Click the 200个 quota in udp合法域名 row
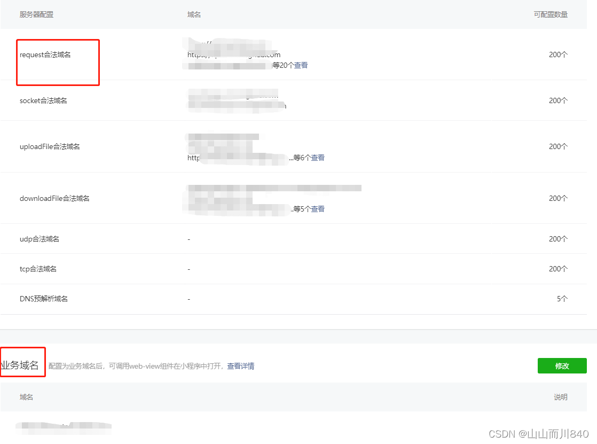Screen dimensions: 597x444 tap(558, 239)
